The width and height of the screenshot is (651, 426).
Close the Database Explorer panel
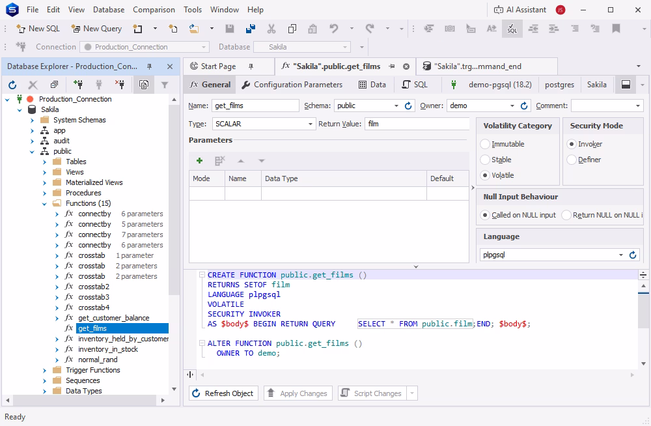[x=170, y=66]
